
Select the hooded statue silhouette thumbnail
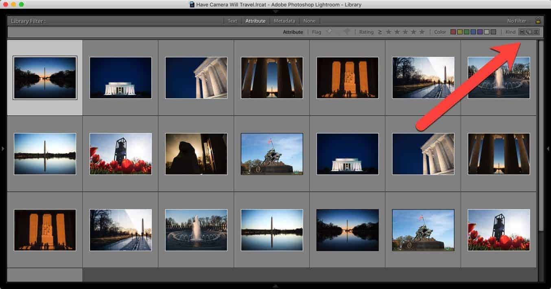click(x=196, y=154)
